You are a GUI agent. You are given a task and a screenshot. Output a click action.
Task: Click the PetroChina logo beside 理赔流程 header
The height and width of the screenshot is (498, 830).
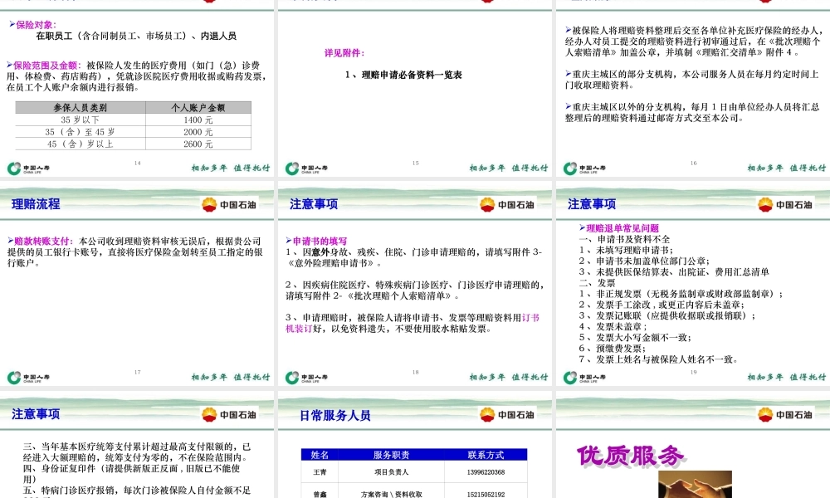tap(207, 203)
